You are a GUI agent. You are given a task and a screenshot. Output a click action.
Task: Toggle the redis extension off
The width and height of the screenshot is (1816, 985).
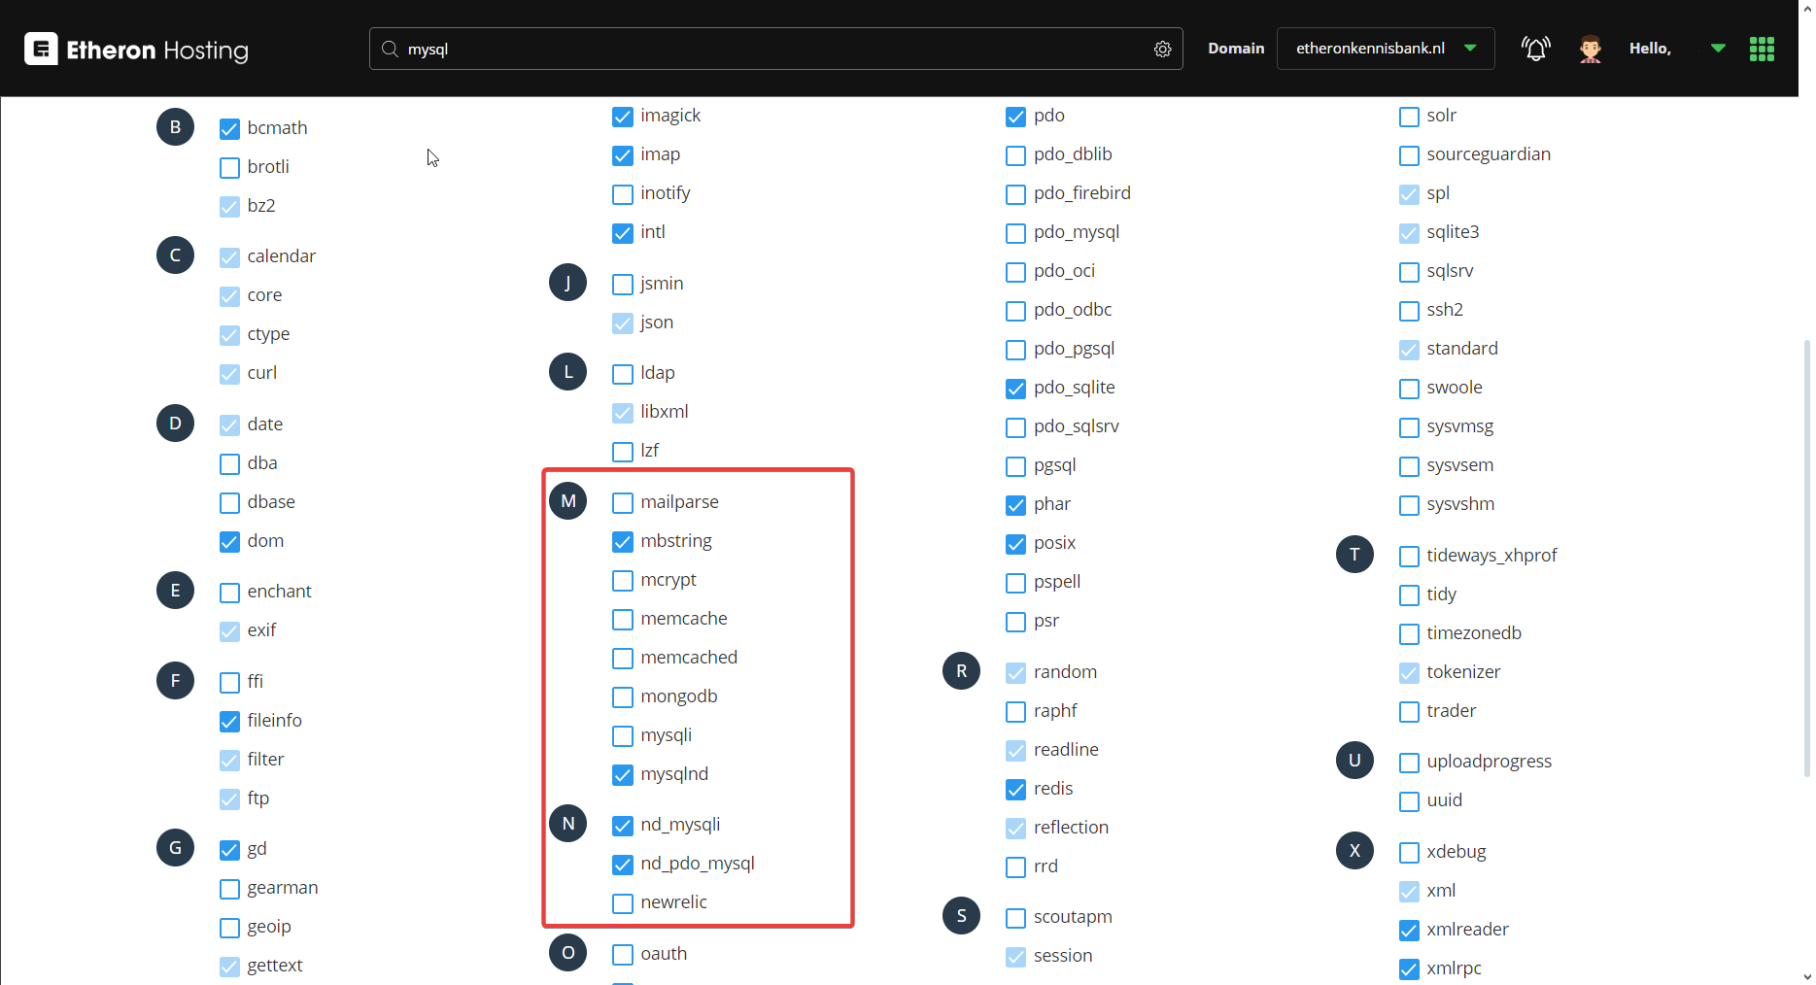pyautogui.click(x=1015, y=790)
